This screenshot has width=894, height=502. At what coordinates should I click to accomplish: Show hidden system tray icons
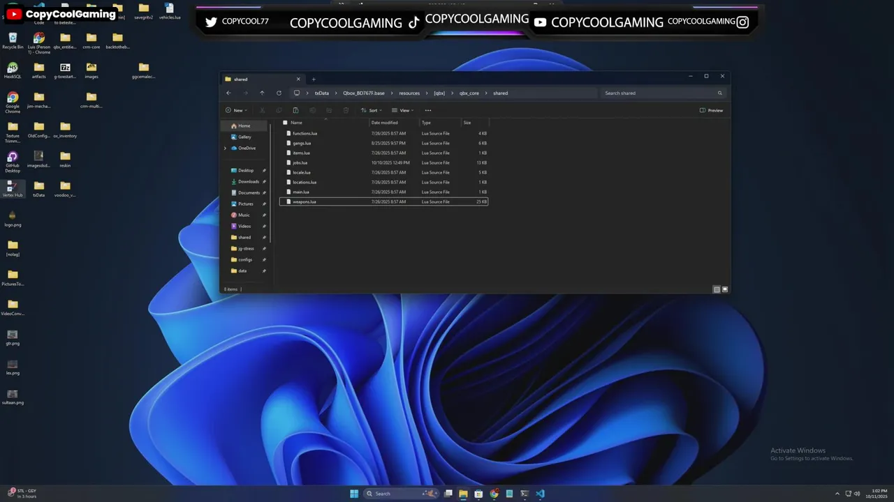click(x=837, y=494)
